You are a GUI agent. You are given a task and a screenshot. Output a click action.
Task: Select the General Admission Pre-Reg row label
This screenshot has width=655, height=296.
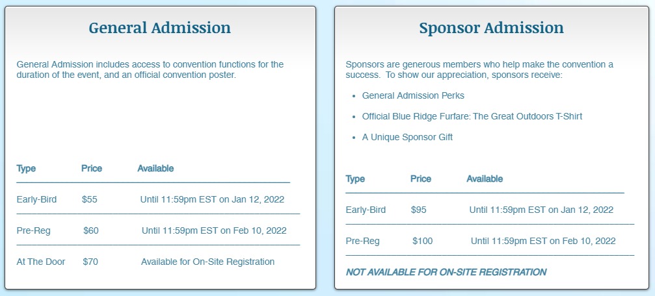[x=34, y=230]
